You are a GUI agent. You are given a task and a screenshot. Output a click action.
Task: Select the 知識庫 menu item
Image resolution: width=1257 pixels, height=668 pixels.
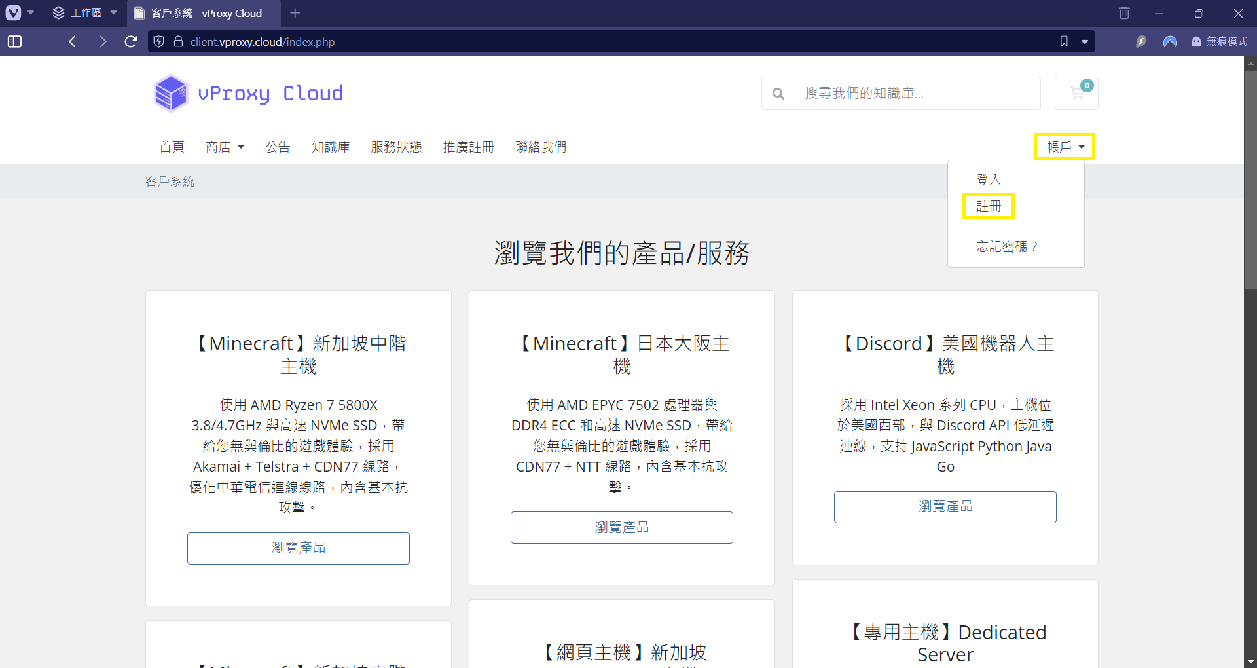click(x=331, y=147)
